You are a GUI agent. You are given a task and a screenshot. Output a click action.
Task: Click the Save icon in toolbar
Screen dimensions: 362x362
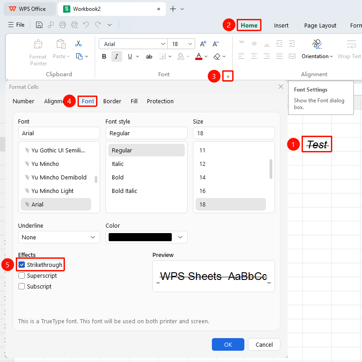[x=39, y=25]
